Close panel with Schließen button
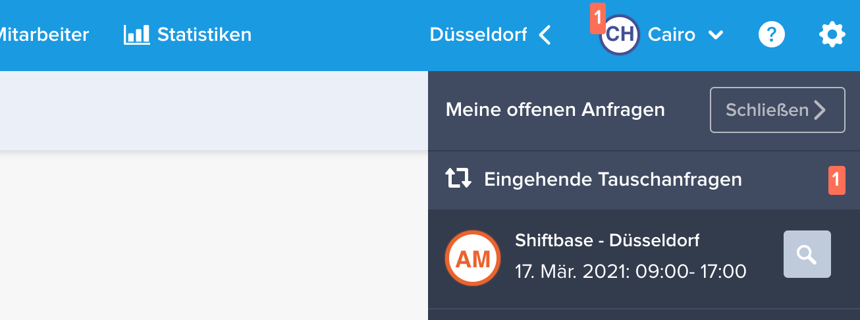 point(777,110)
